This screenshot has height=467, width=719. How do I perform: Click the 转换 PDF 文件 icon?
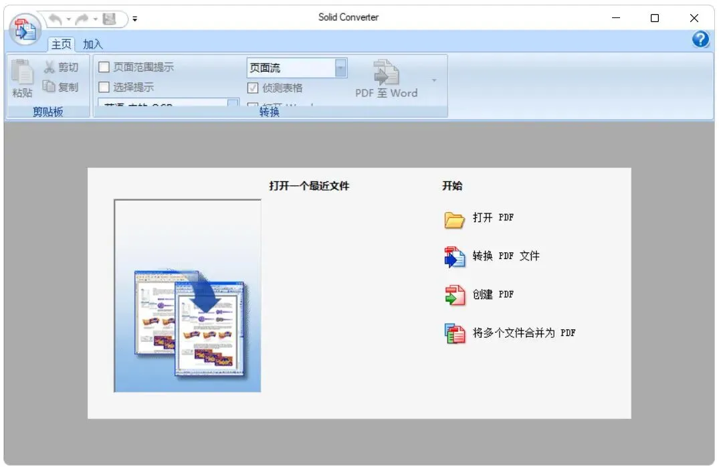click(454, 257)
